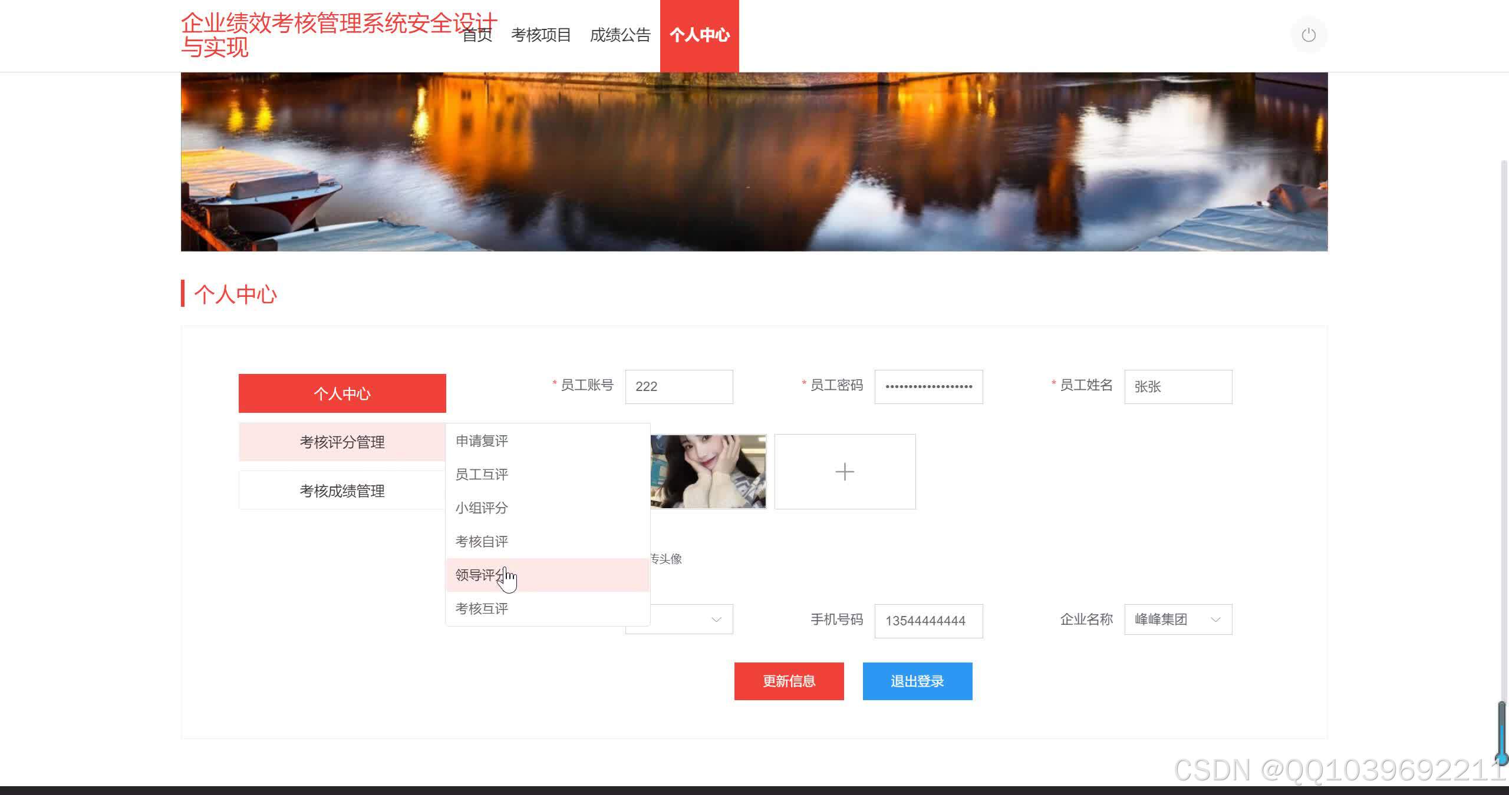Expand the partially hidden dropdown chevron
This screenshot has width=1509, height=795.
[x=716, y=620]
